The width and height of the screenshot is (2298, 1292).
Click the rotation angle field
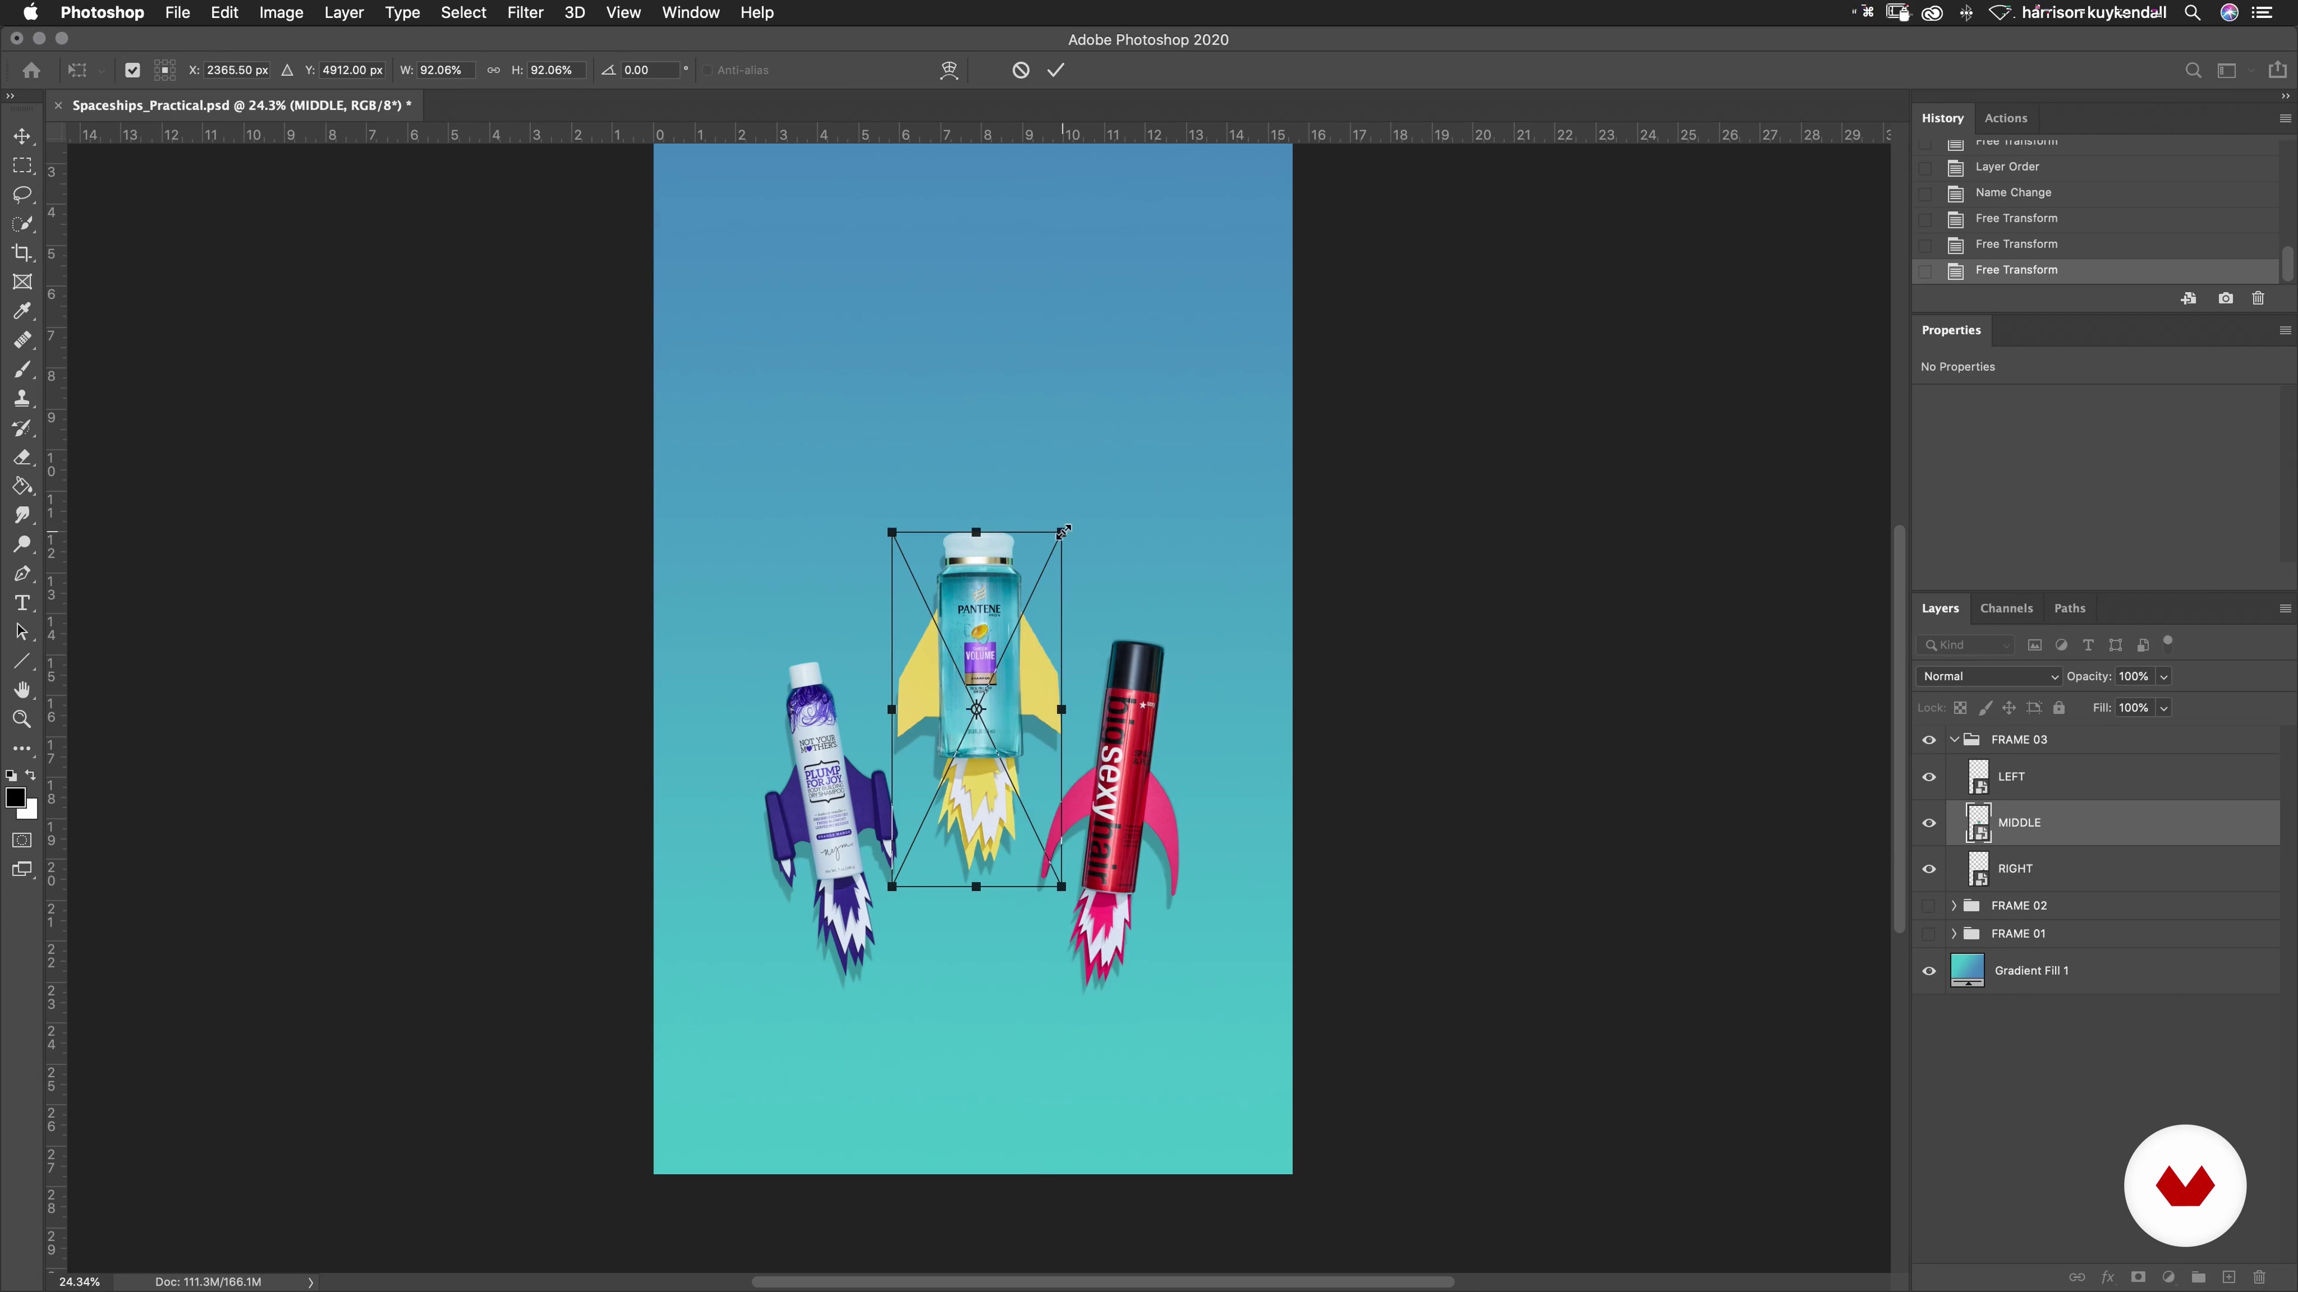pyautogui.click(x=649, y=71)
